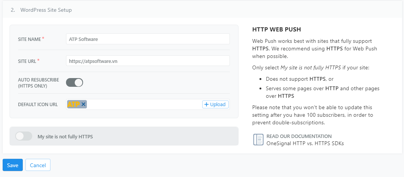Image resolution: width=404 pixels, height=177 pixels.
Task: Save the site setup
Action: point(13,165)
